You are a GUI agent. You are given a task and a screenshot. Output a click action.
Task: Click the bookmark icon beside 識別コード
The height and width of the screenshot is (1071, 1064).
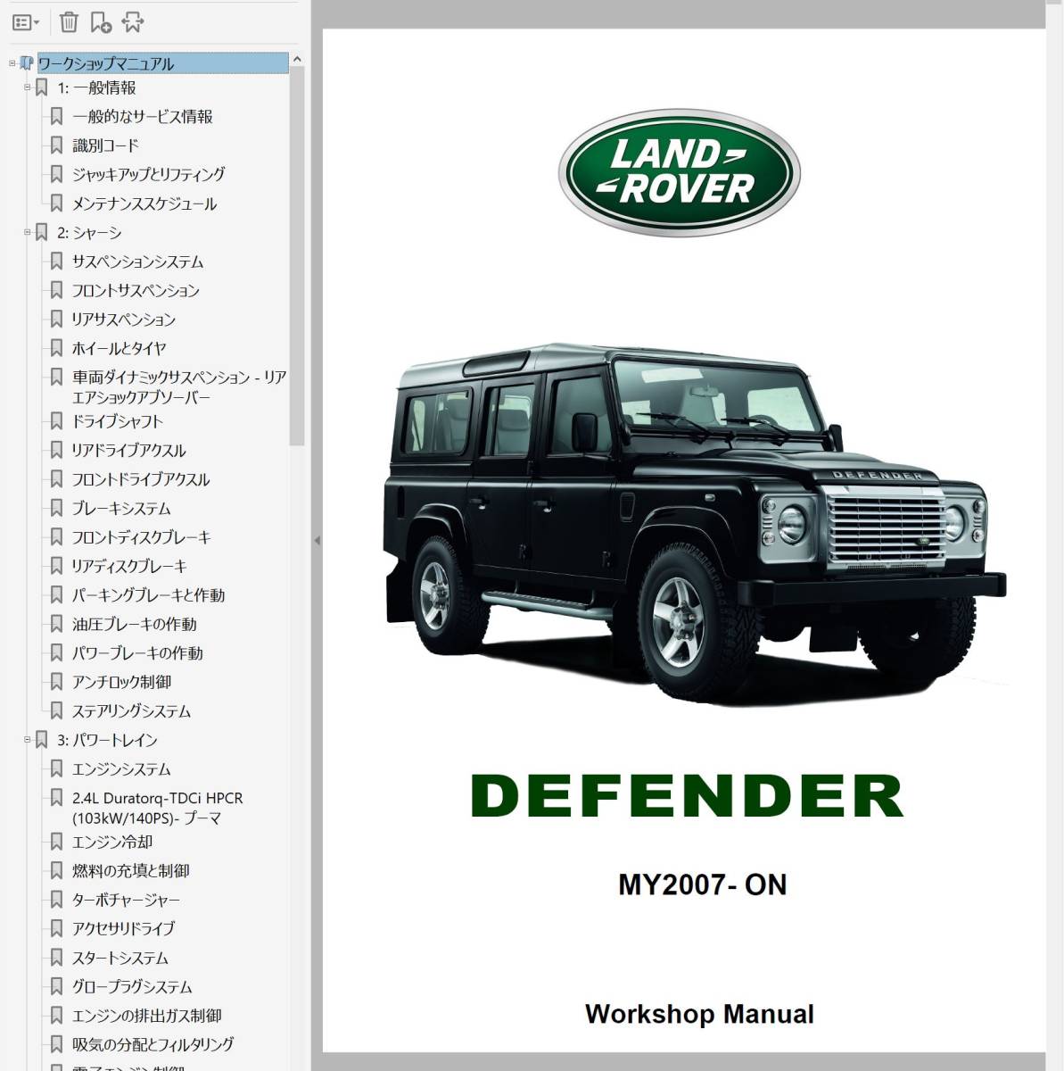56,145
